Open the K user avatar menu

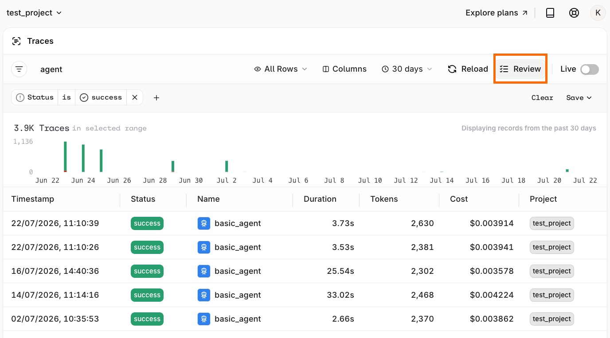(x=598, y=13)
